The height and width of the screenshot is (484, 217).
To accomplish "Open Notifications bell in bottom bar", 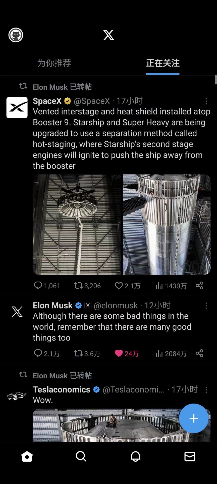I will (x=135, y=456).
